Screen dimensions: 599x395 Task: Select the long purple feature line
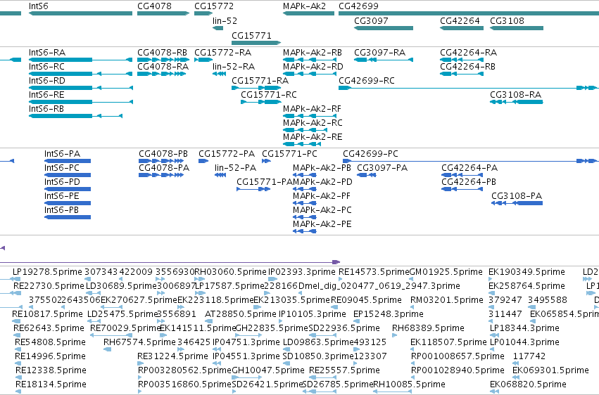pyautogui.click(x=170, y=262)
